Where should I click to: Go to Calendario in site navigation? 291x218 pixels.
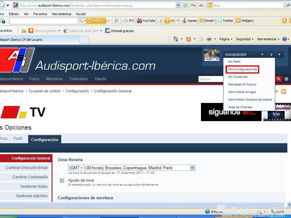(79, 79)
